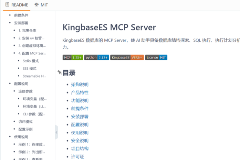Select CLI 参数（配... outline item

pyautogui.click(x=34, y=114)
